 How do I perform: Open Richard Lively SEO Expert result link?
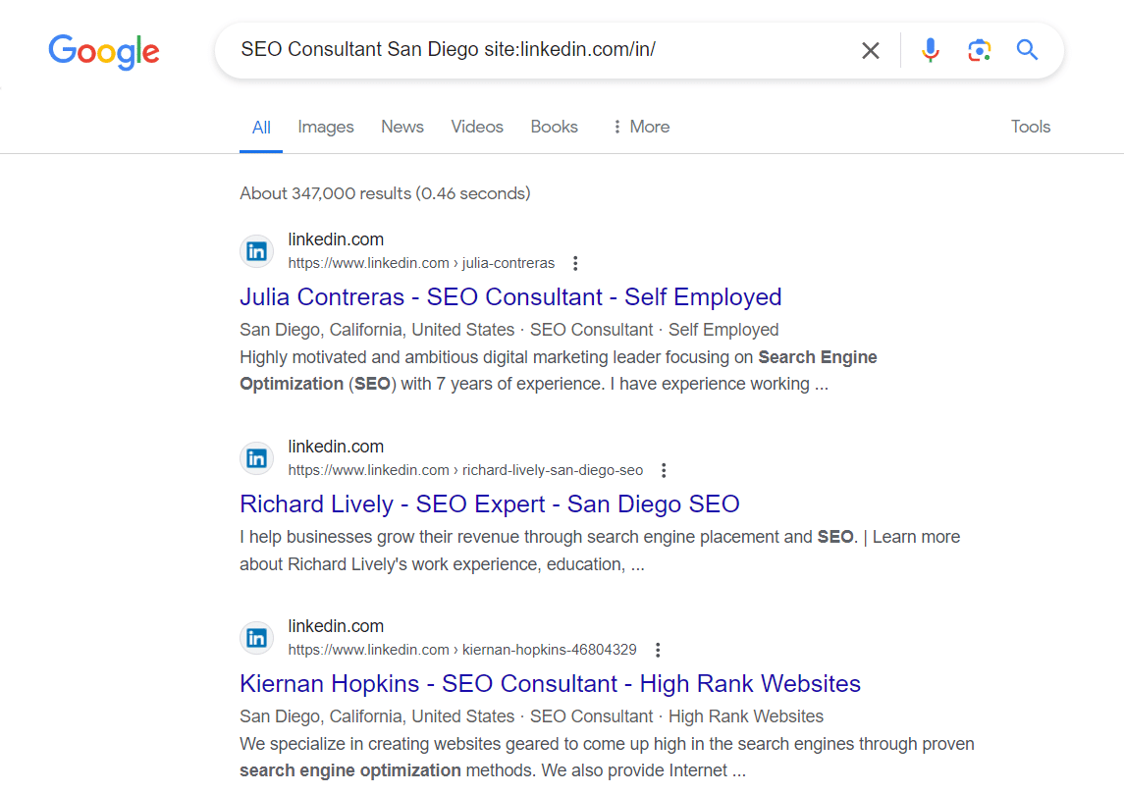[x=489, y=504]
